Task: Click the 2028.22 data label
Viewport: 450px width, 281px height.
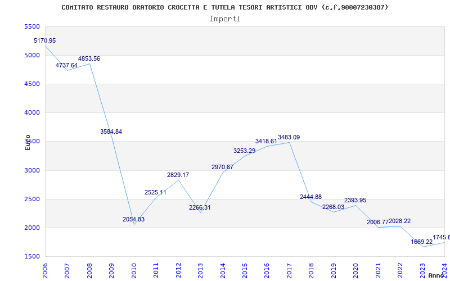Action: 399,221
